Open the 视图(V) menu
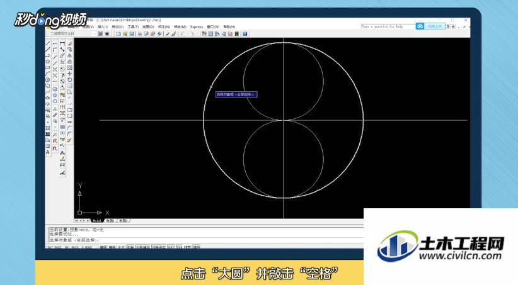Screen dimensions: 518x285 pyautogui.click(x=88, y=26)
